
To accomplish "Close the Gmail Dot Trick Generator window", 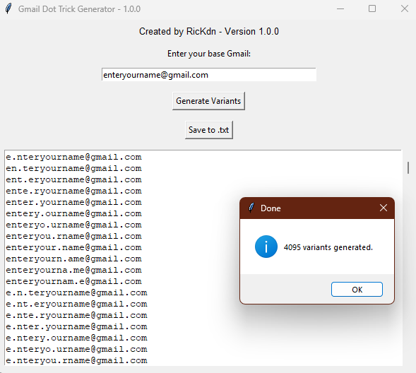I will tap(405, 8).
